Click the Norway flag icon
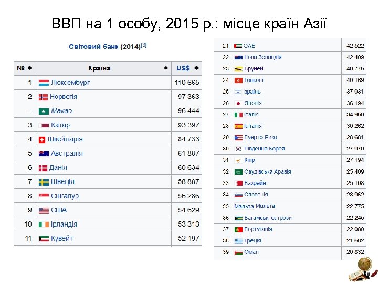Viewport: 378px width, 284px height. tap(44, 97)
